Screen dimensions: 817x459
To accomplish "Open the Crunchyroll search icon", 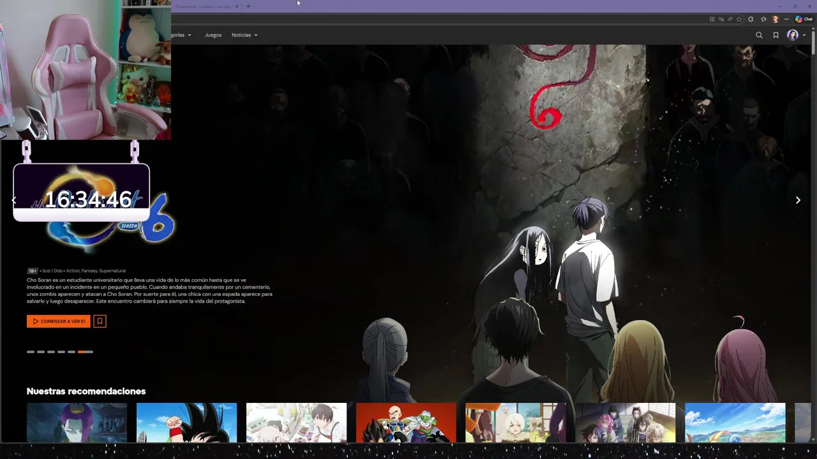I will 759,35.
